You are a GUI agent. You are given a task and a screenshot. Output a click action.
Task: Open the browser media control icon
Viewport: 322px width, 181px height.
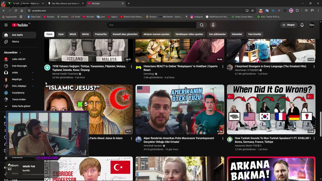(306, 11)
